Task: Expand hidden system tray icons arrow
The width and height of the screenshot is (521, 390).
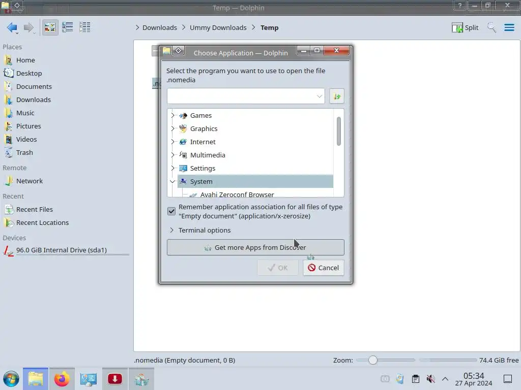Action: [445, 379]
